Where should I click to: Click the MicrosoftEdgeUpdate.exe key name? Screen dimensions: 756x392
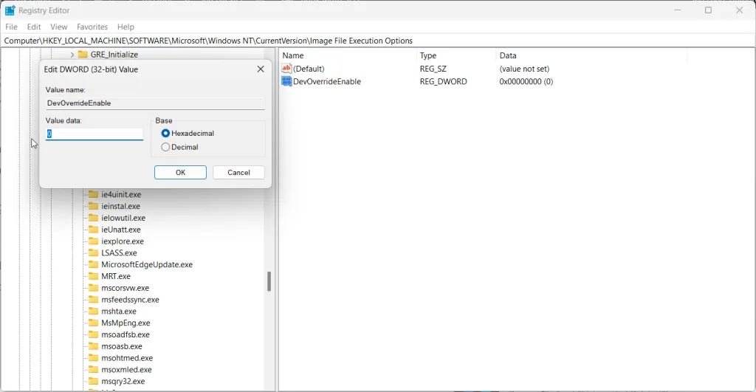(147, 265)
